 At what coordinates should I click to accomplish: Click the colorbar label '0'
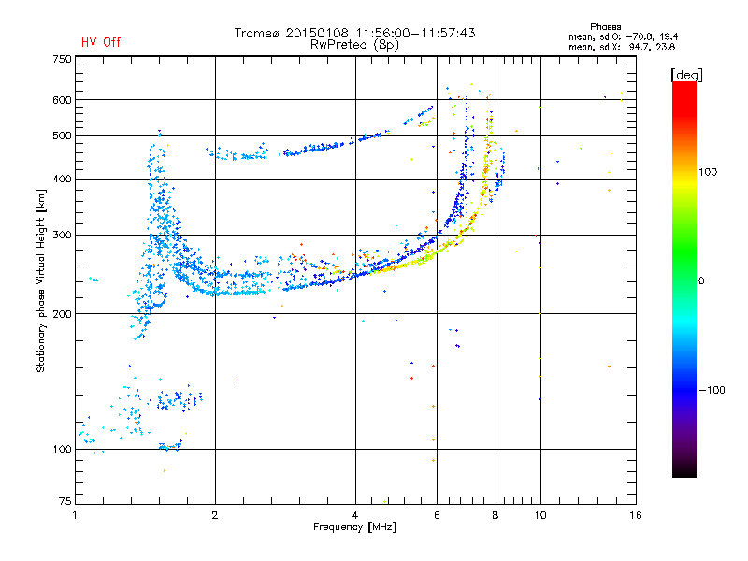tap(701, 281)
